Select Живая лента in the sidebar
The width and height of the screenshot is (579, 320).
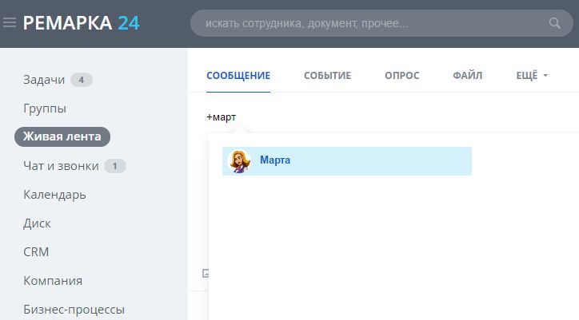pyautogui.click(x=62, y=136)
